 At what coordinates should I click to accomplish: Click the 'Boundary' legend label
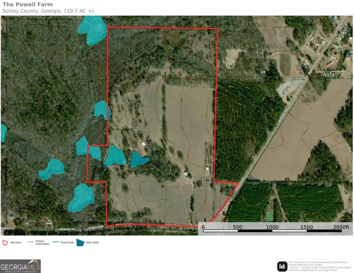tap(16, 242)
